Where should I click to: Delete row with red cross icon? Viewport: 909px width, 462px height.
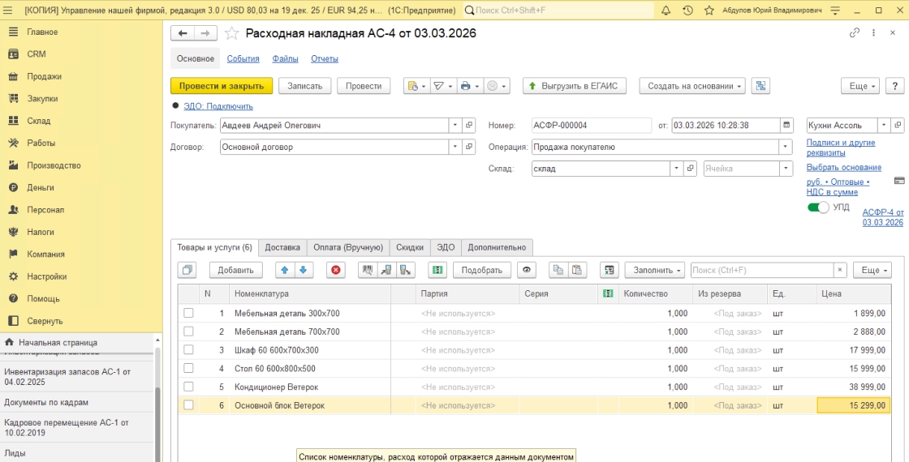coord(336,270)
